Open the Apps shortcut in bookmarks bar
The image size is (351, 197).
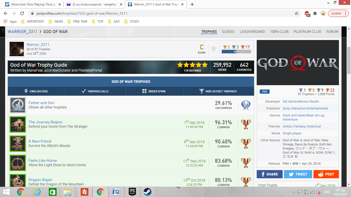(x=10, y=22)
